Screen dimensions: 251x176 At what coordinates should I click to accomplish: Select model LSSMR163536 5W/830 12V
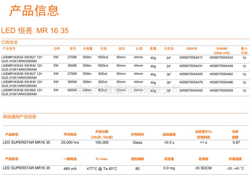tap(22, 82)
